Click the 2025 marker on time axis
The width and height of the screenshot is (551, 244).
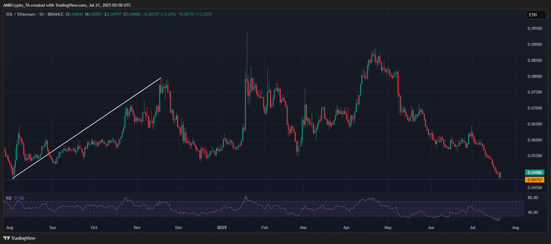click(222, 227)
